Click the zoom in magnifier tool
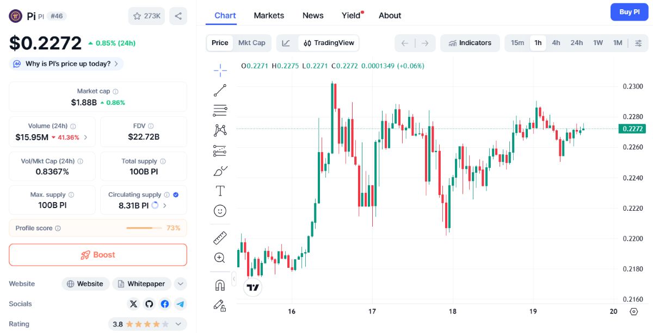The width and height of the screenshot is (653, 333). [220, 258]
